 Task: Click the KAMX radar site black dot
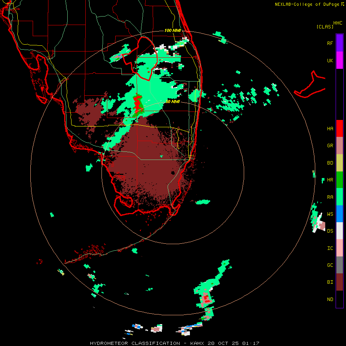click(173, 173)
